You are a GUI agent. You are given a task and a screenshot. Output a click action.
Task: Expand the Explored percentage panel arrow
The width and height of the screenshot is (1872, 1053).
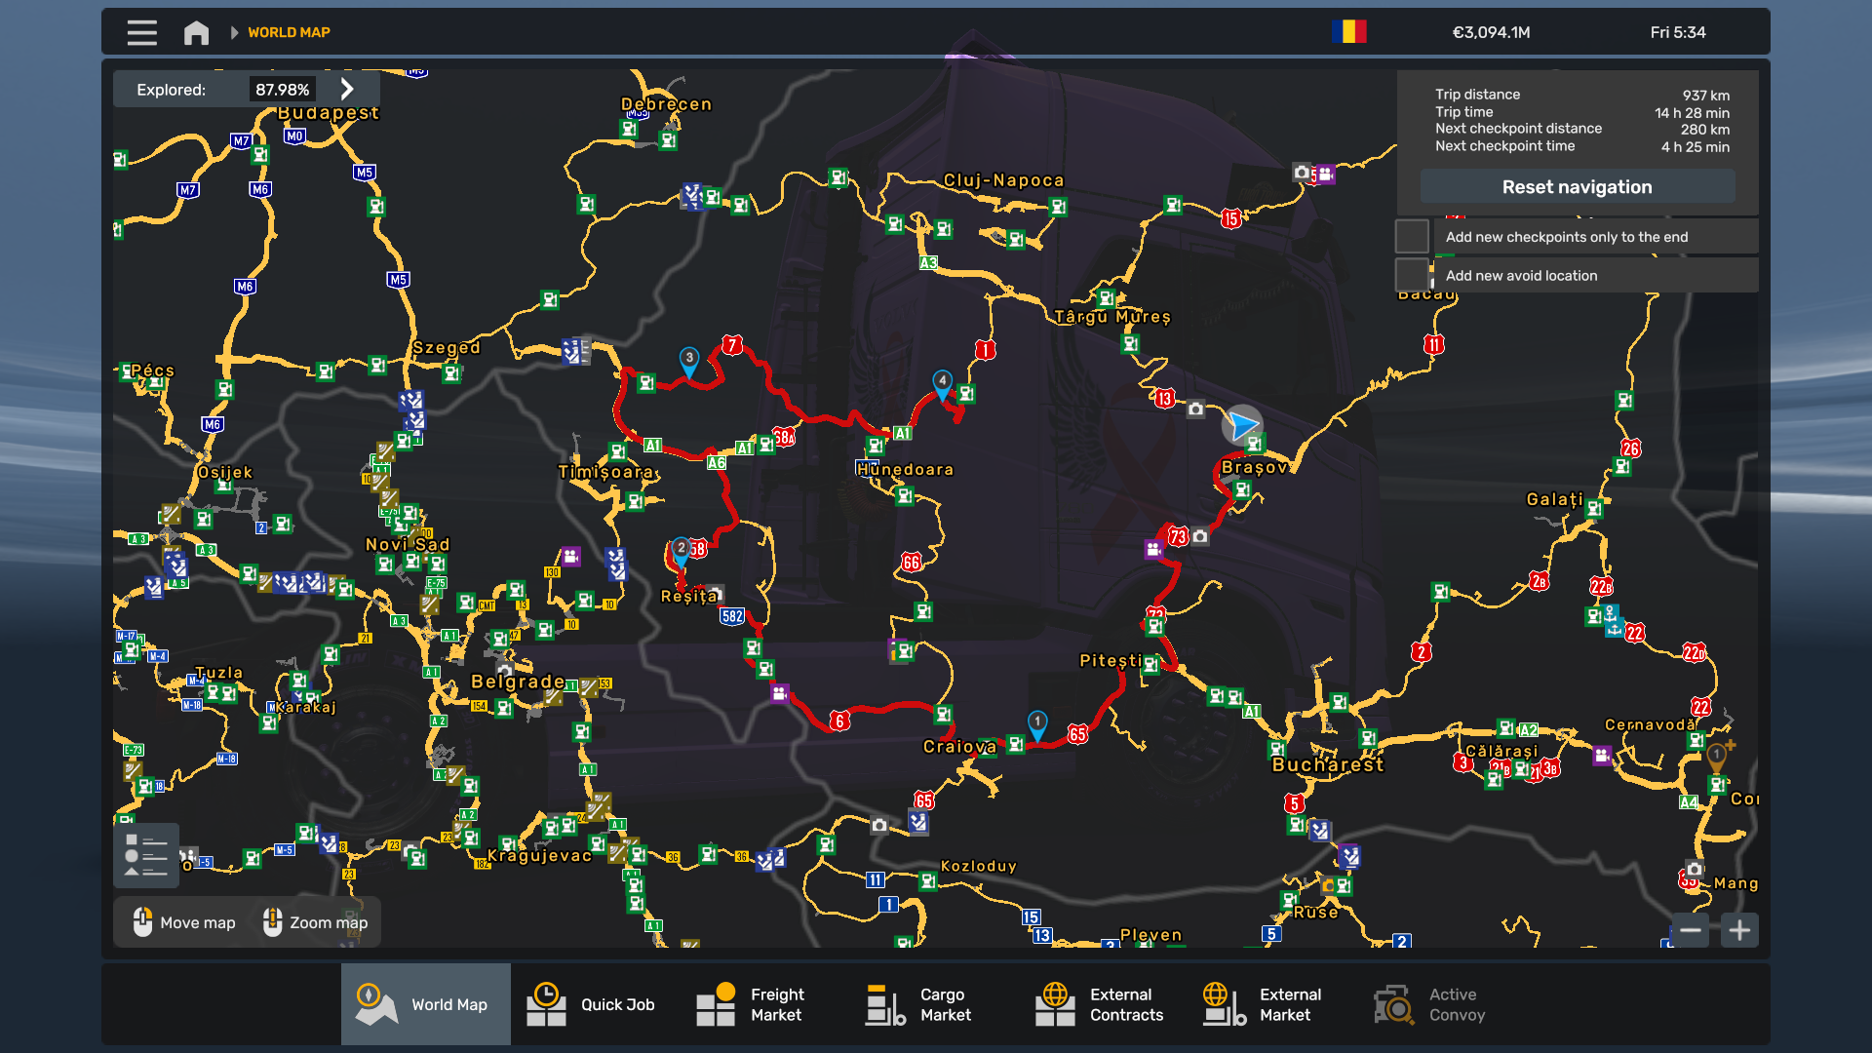pyautogui.click(x=347, y=89)
